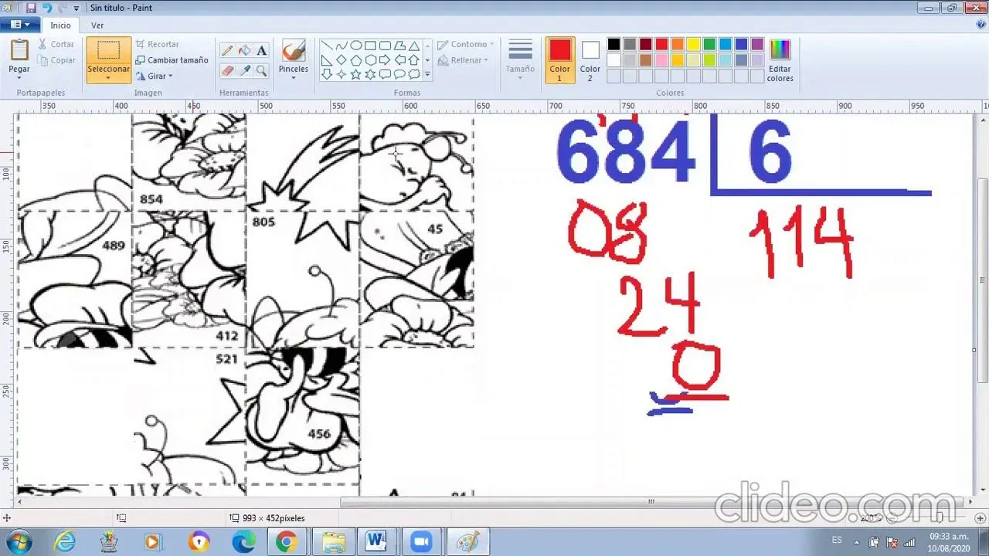Pick black from the color palette
The width and height of the screenshot is (989, 556).
pos(613,44)
